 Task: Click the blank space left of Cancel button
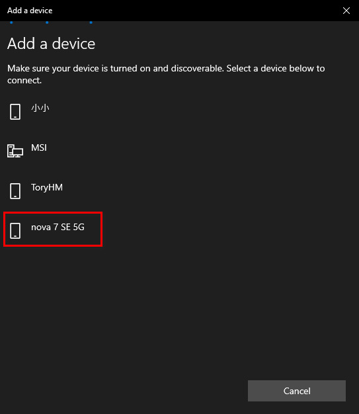124,391
